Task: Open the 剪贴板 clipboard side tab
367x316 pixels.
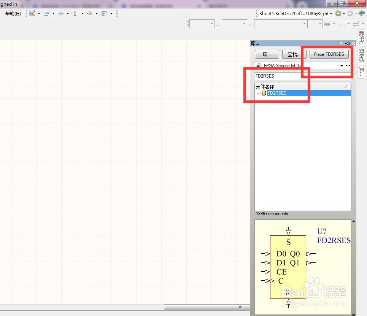Action: pyautogui.click(x=361, y=56)
